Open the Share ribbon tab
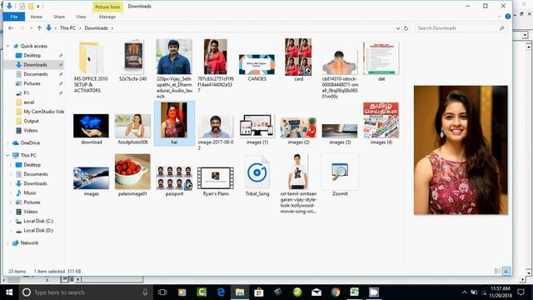 pyautogui.click(x=59, y=17)
